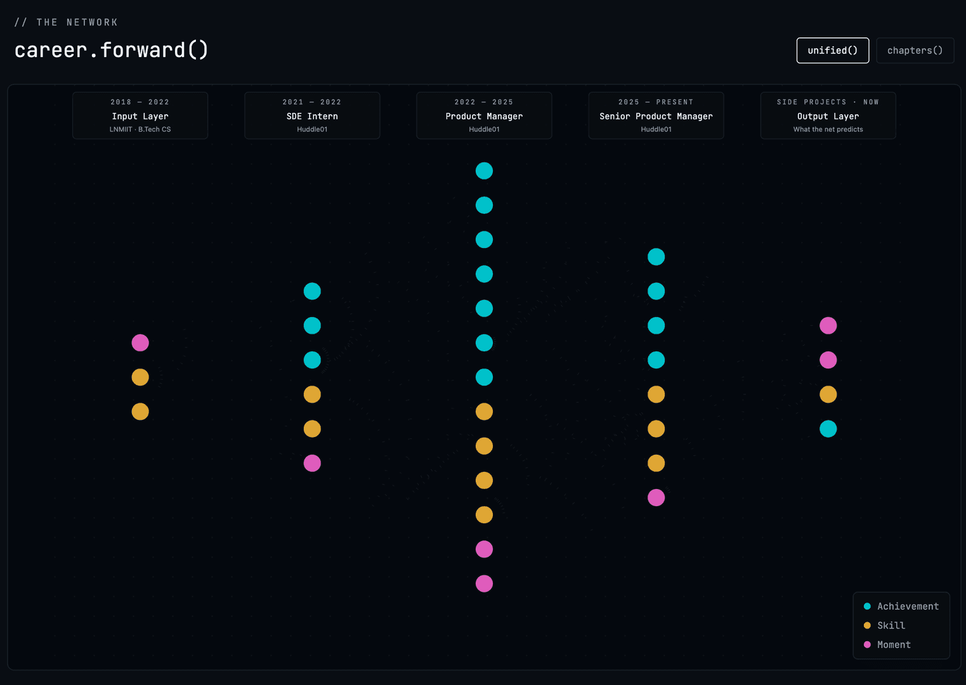Select the bottom orange node in Input Layer

point(140,412)
